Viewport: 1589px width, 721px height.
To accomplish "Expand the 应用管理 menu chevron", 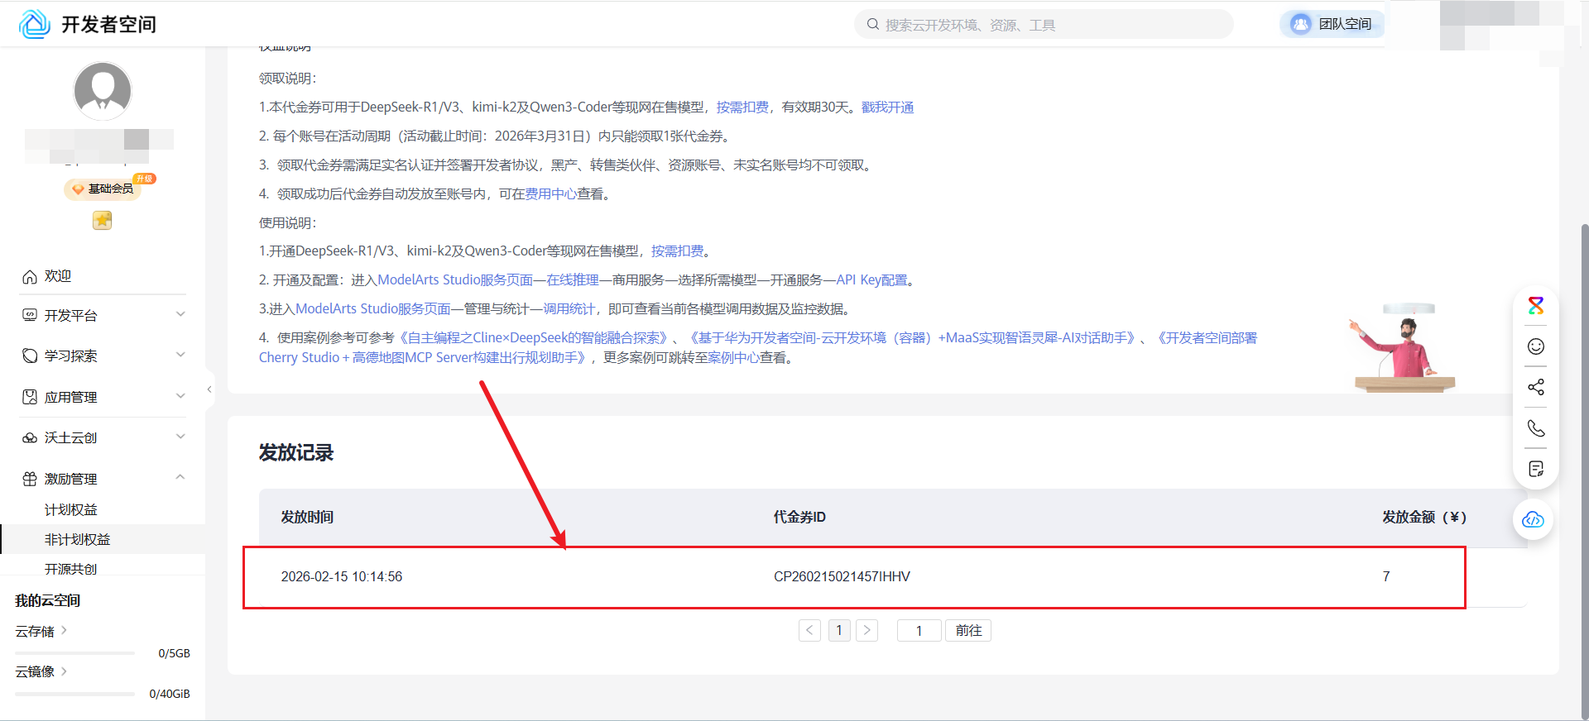I will (180, 396).
